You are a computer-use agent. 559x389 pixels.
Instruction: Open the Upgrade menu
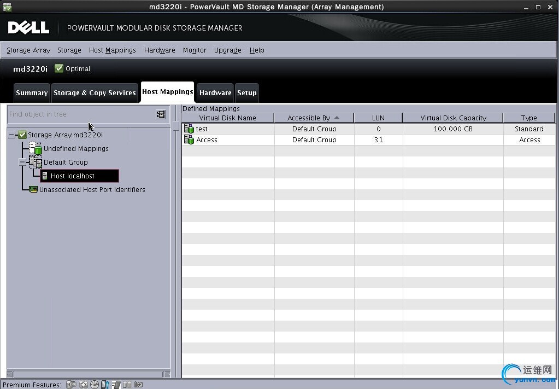tap(228, 50)
